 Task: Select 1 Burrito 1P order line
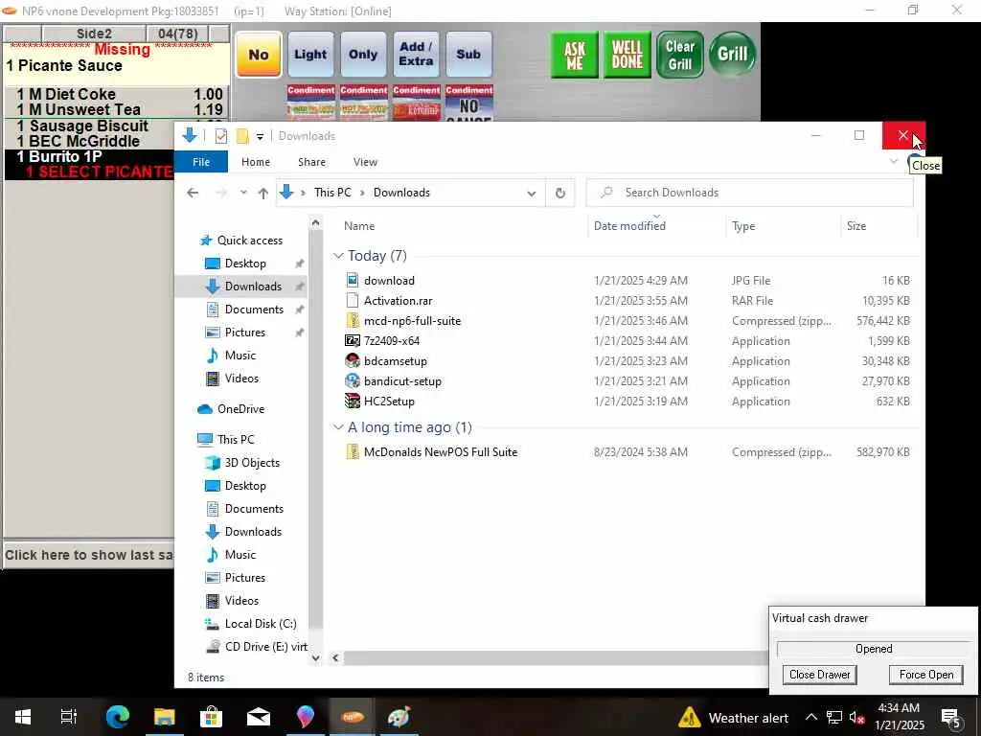click(89, 156)
